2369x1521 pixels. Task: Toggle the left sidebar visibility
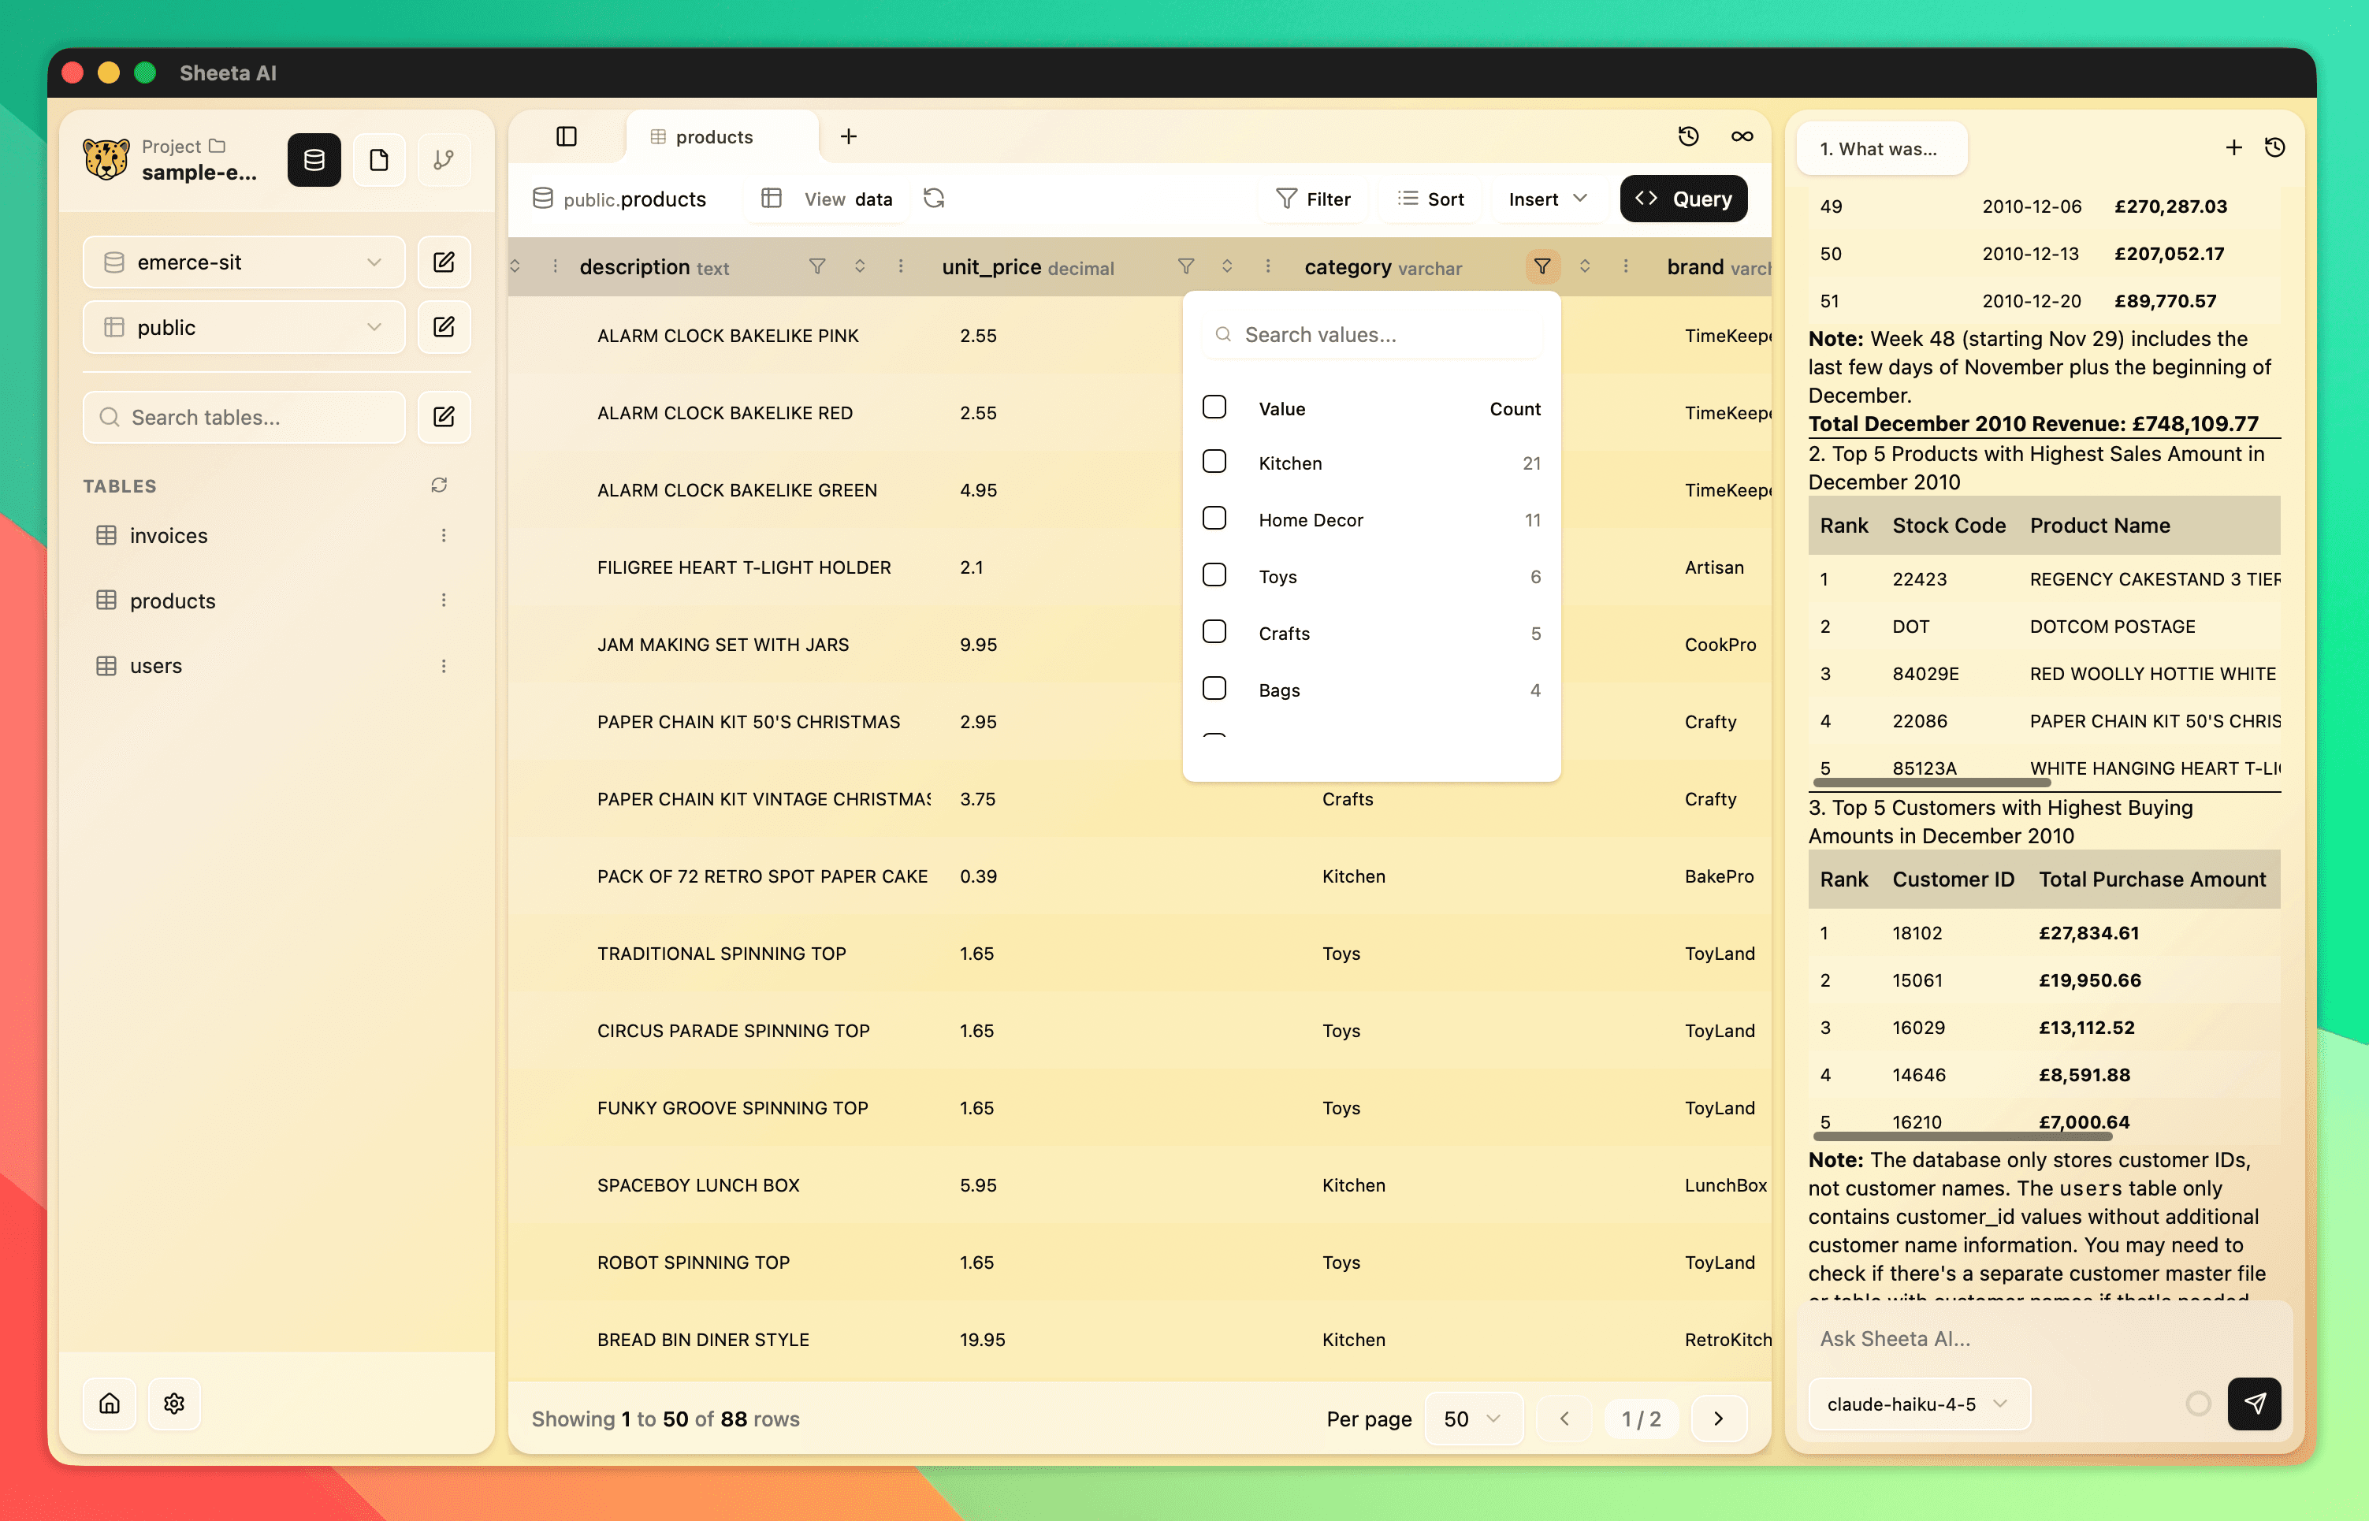tap(567, 136)
